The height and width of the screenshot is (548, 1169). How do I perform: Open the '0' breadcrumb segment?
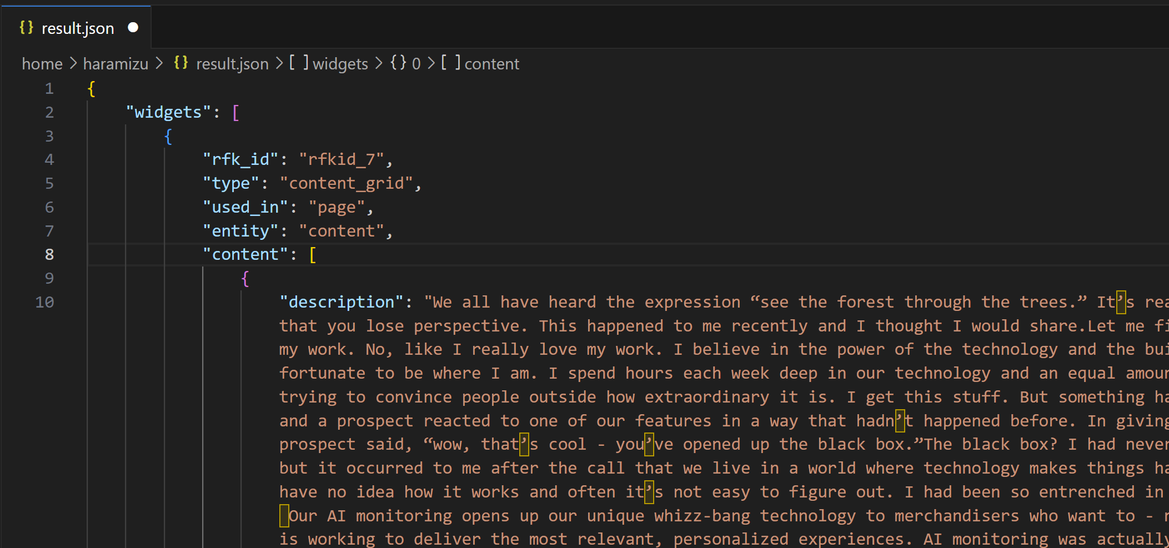[x=416, y=64]
